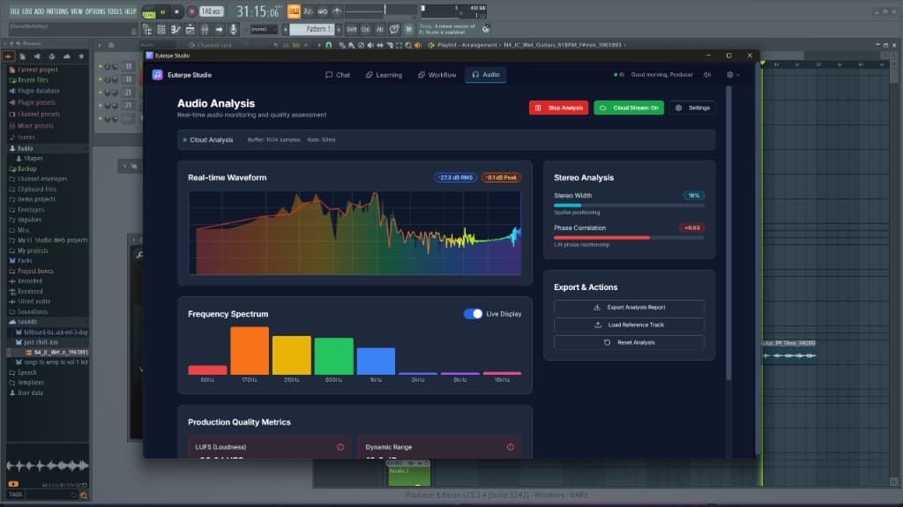Click the orange piano keyboard icon in top toolbar
The height and width of the screenshot is (507, 903).
(x=294, y=11)
